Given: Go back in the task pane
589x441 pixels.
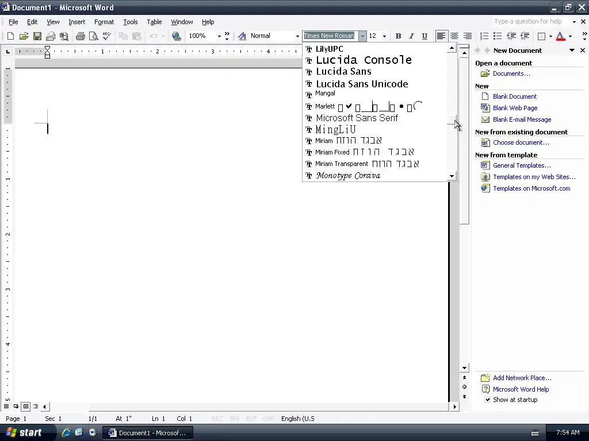Looking at the screenshot, I should click(x=477, y=51).
